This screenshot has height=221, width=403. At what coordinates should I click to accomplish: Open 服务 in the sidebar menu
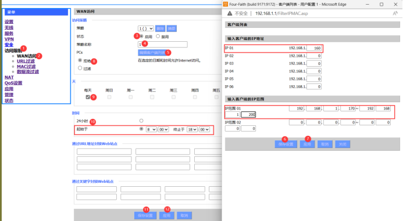9,33
